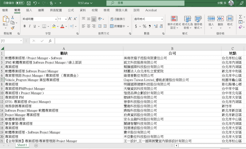
Task: Click the Sheet1 worksheet tab
Action: (x=22, y=145)
